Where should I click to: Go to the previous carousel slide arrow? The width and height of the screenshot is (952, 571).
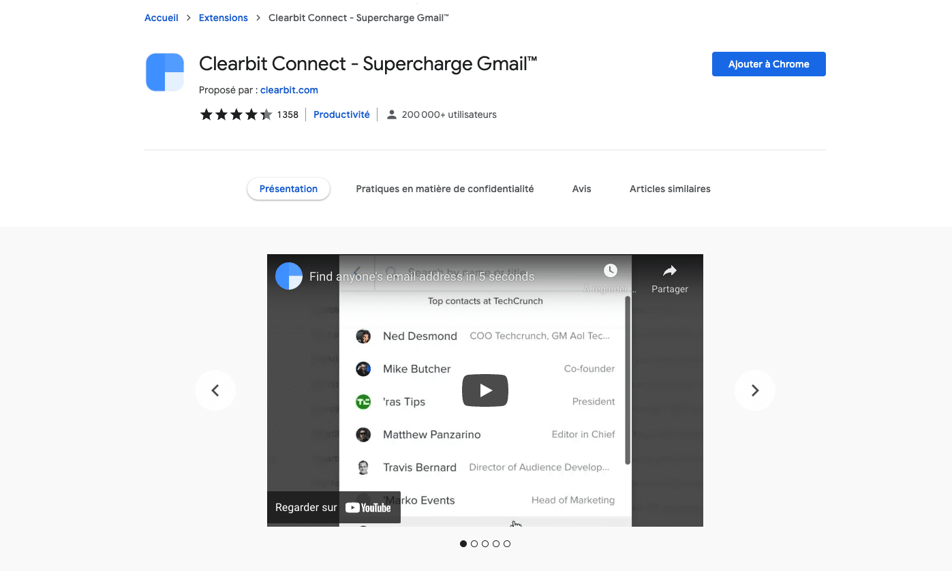(215, 390)
